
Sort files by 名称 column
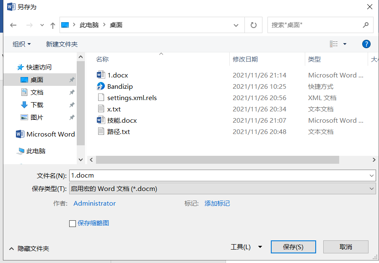point(102,59)
